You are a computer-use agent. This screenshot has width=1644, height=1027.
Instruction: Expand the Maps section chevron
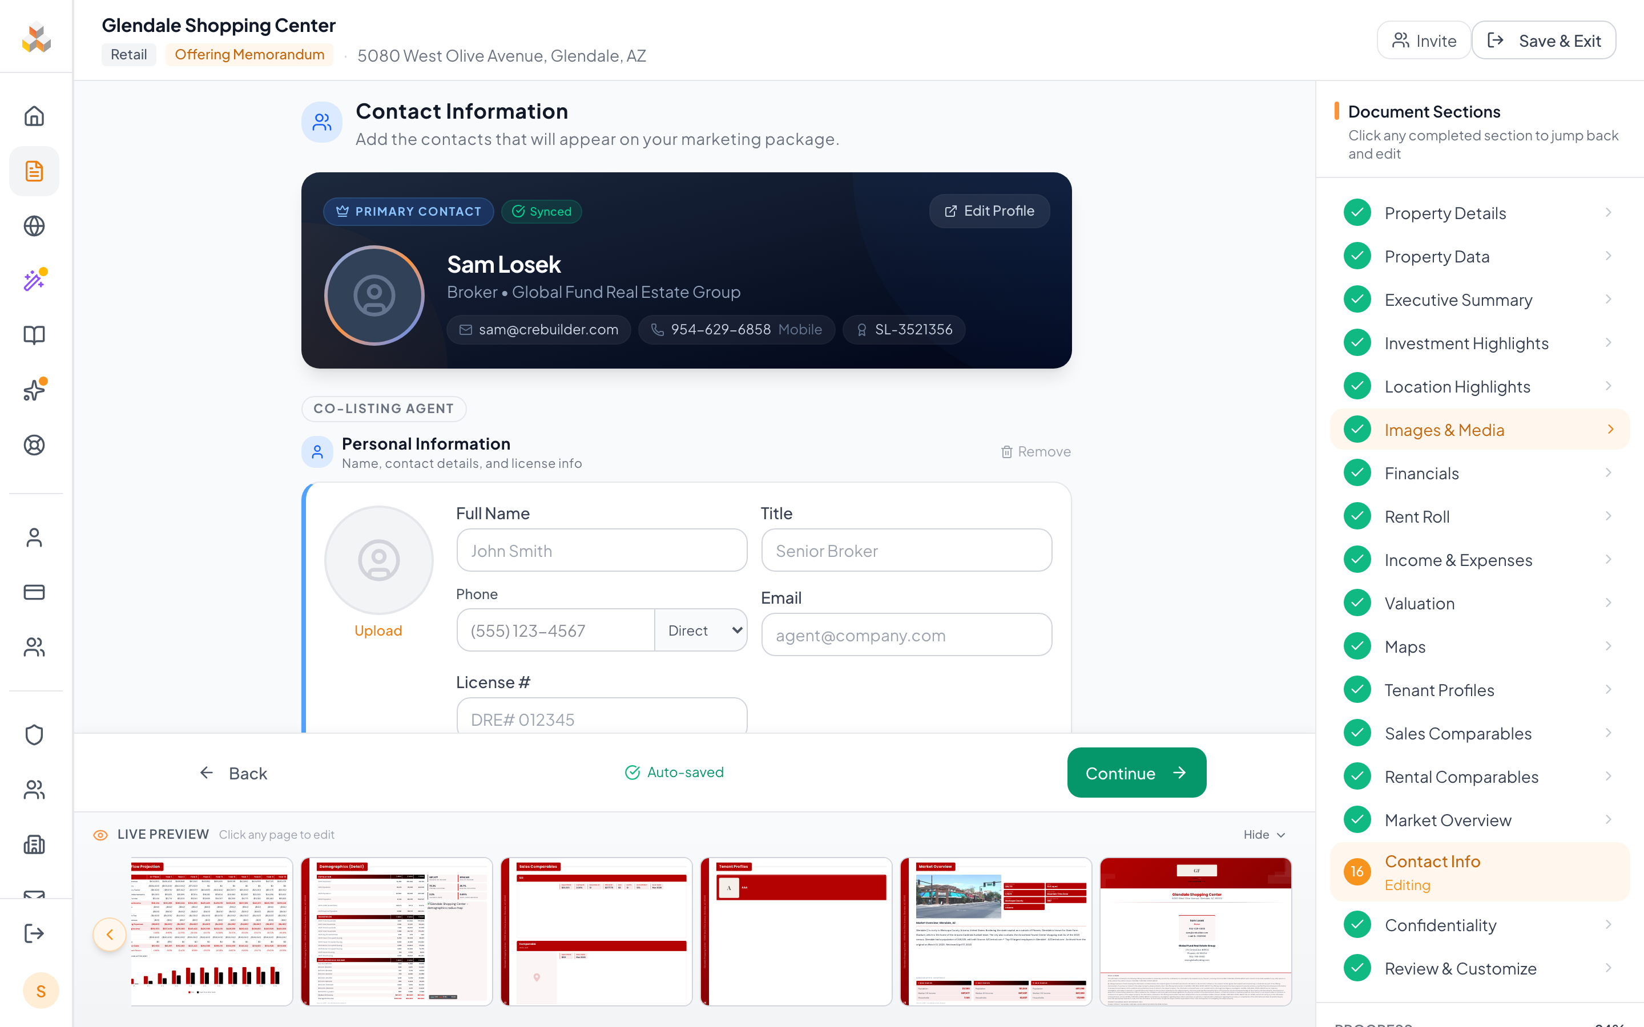1609,646
